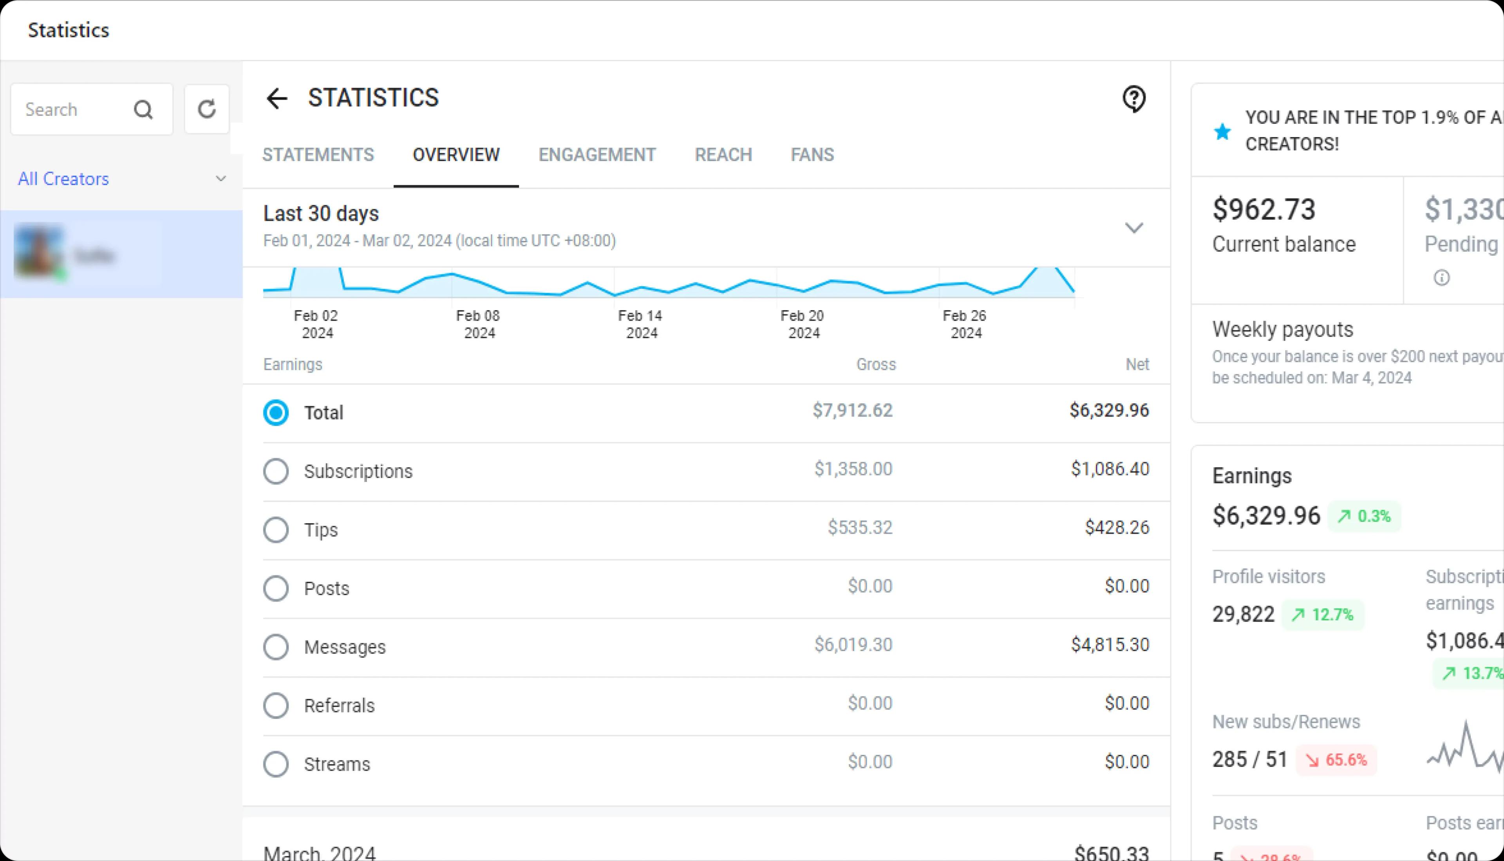The image size is (1504, 861).
Task: Select the Subscriptions radio button
Action: click(x=276, y=471)
